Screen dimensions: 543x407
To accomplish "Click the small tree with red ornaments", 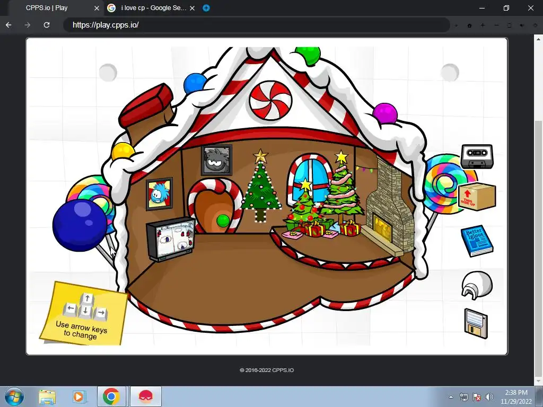I will coord(305,204).
